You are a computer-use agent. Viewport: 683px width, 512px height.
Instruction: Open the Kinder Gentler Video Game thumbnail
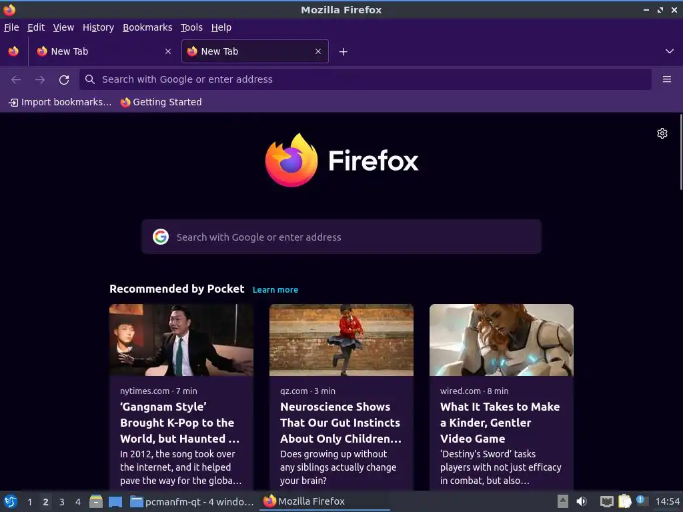click(x=502, y=340)
